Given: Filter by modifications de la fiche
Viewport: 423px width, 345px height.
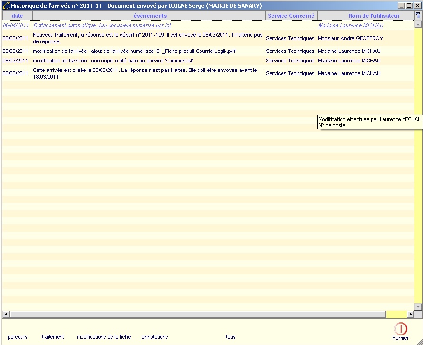Looking at the screenshot, I should pyautogui.click(x=103, y=337).
